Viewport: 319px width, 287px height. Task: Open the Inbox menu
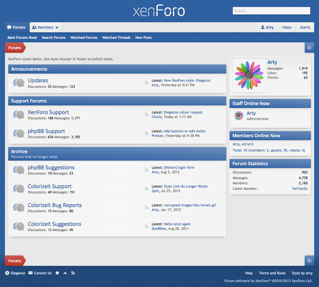[x=287, y=28]
